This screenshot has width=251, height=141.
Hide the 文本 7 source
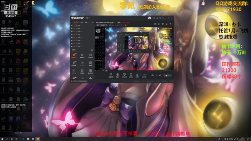click(x=72, y=34)
